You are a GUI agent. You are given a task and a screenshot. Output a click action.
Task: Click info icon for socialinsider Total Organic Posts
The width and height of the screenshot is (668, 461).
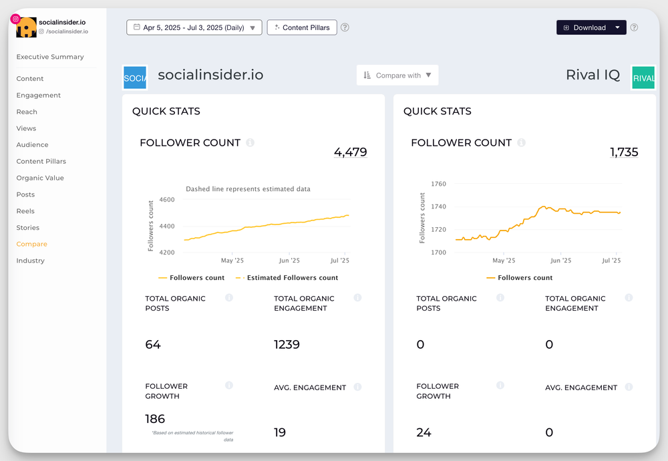click(229, 298)
